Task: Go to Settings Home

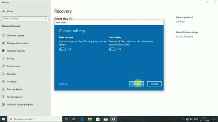Action: [10, 11]
